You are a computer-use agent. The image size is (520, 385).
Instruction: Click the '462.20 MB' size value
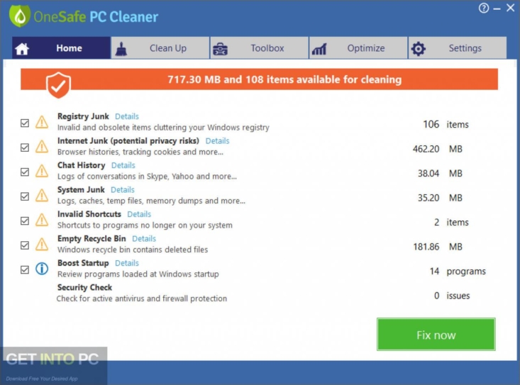tap(438, 149)
